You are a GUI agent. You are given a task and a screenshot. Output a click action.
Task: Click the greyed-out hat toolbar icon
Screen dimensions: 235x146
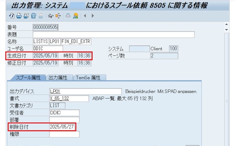click(x=68, y=16)
